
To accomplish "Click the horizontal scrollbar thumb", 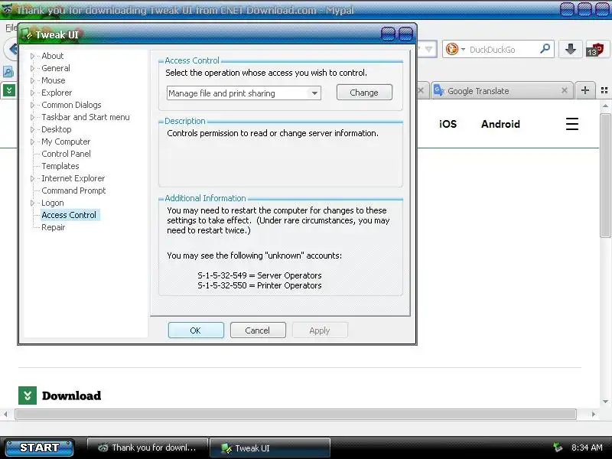I will [x=295, y=414].
